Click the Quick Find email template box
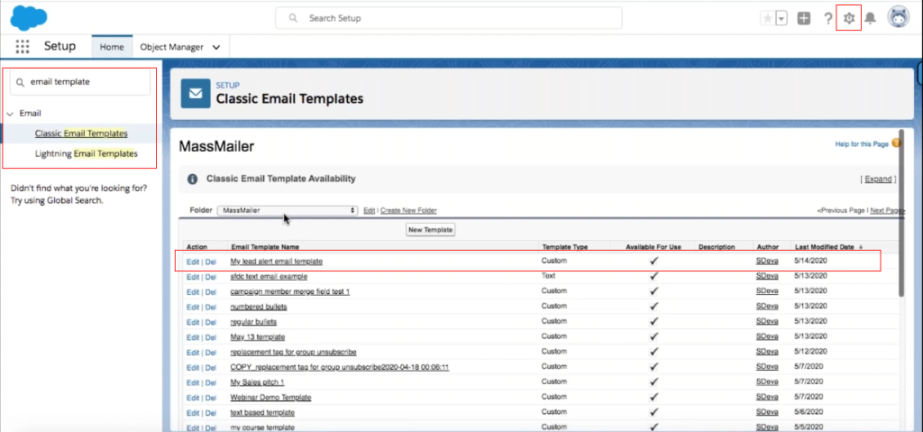The width and height of the screenshot is (923, 432). [x=80, y=82]
